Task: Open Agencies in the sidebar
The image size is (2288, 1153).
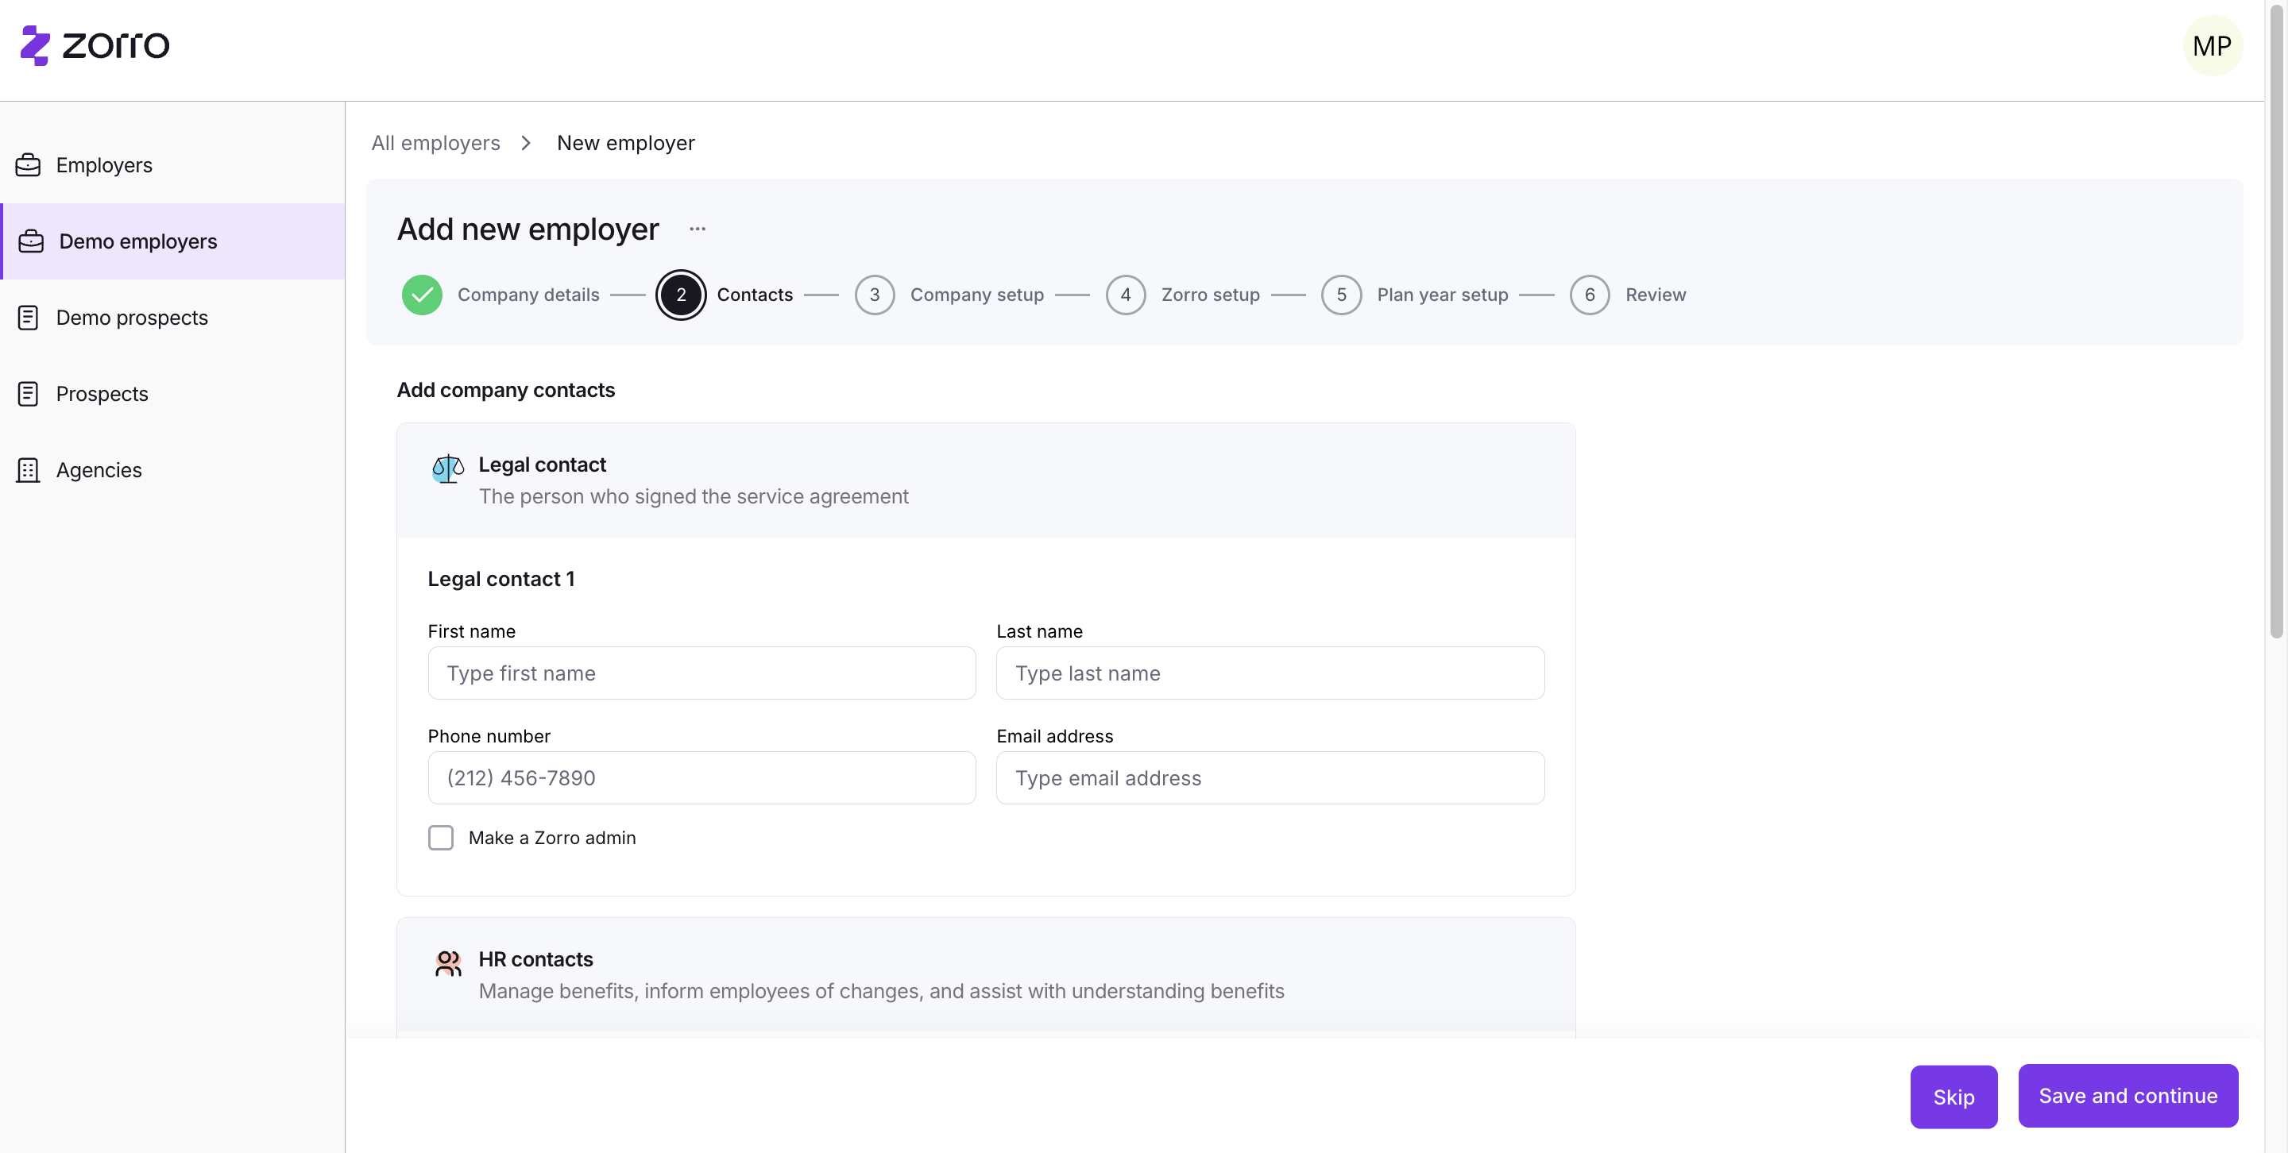Action: tap(172, 470)
